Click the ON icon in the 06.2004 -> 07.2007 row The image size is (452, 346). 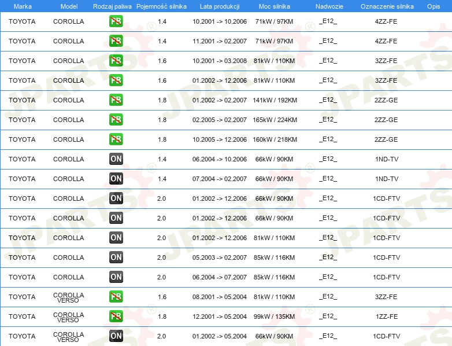click(x=116, y=277)
